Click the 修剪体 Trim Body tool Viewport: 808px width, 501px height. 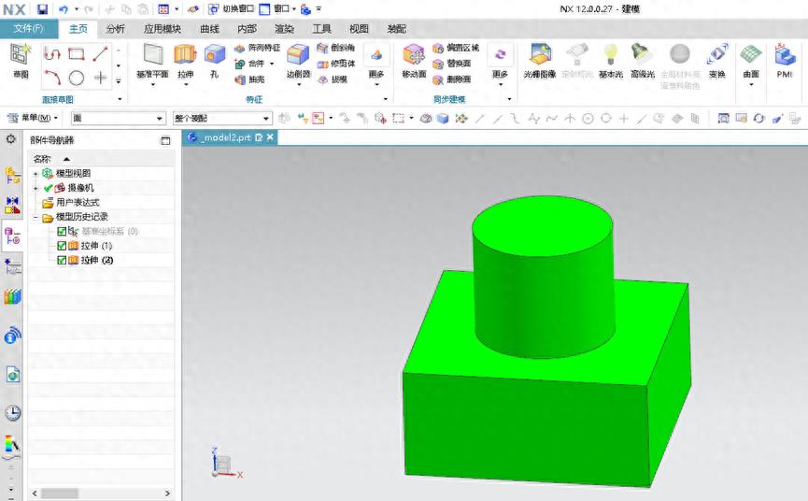[x=335, y=64]
